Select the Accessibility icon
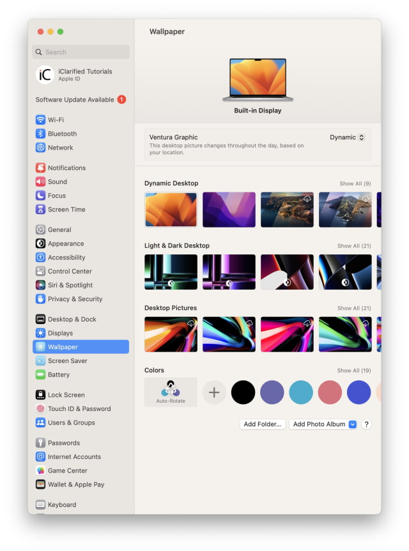The image size is (409, 551). 40,258
